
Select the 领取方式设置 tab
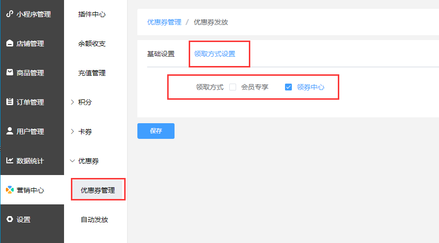215,54
